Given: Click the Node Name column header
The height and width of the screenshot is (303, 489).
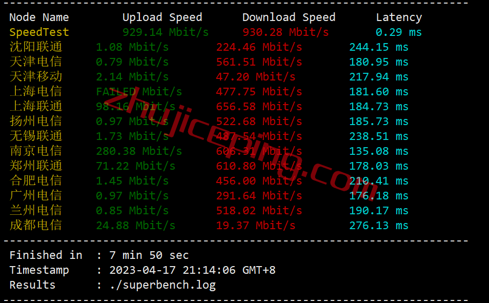Looking at the screenshot, I should (39, 17).
